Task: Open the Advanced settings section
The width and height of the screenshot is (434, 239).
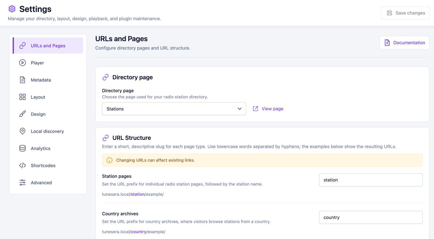Action: (x=48, y=182)
